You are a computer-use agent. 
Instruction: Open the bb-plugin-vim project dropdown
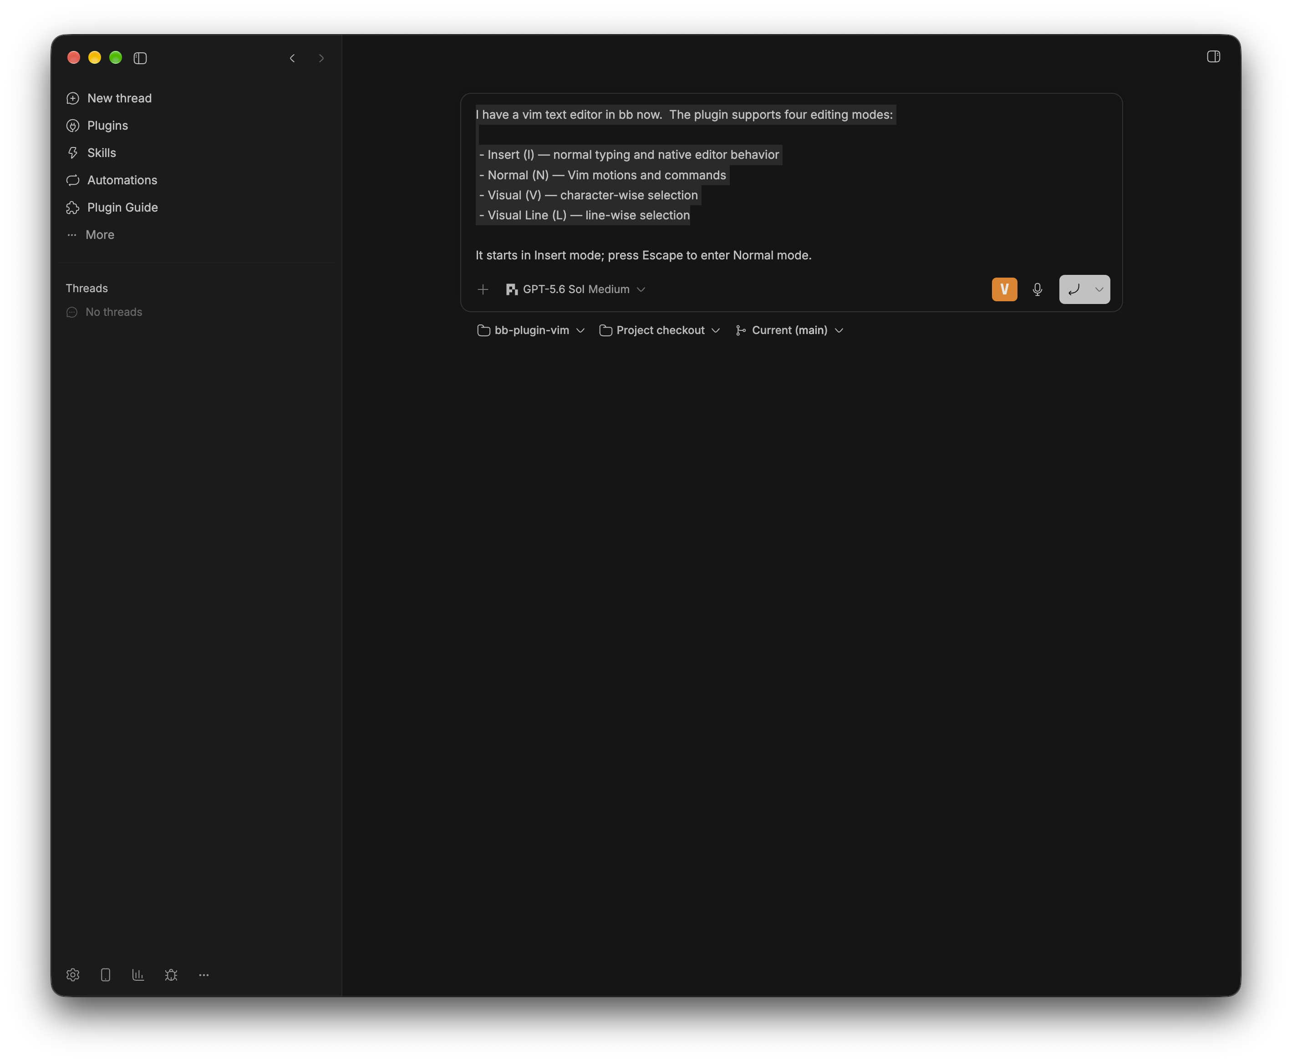click(530, 330)
